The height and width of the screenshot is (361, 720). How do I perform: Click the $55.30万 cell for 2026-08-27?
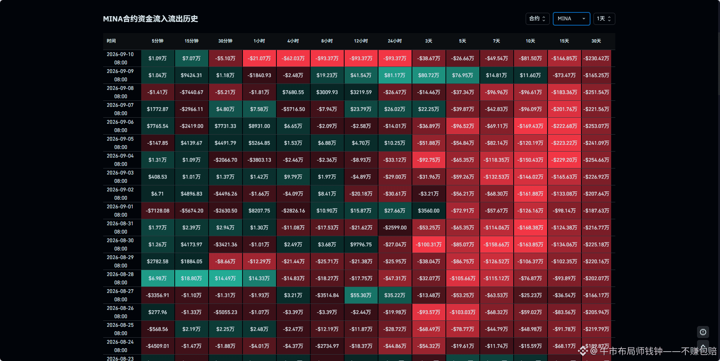(361, 295)
